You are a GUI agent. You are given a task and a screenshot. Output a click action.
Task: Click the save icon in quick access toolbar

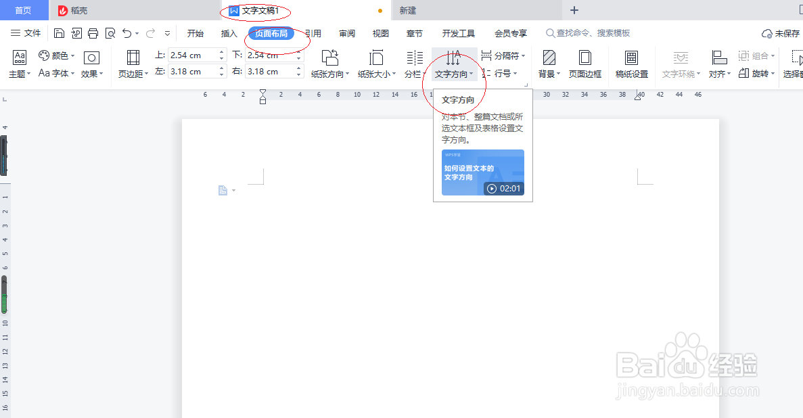pos(60,32)
